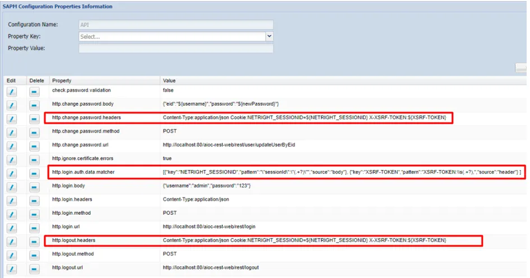
Task: Delete the http.logout.method row
Action: (x=34, y=256)
